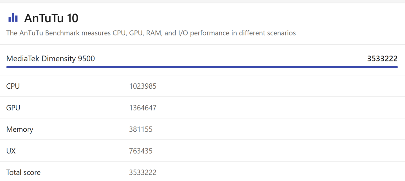Viewport: 405px width, 181px height.
Task: Click the CPU row label
Action: click(13, 86)
